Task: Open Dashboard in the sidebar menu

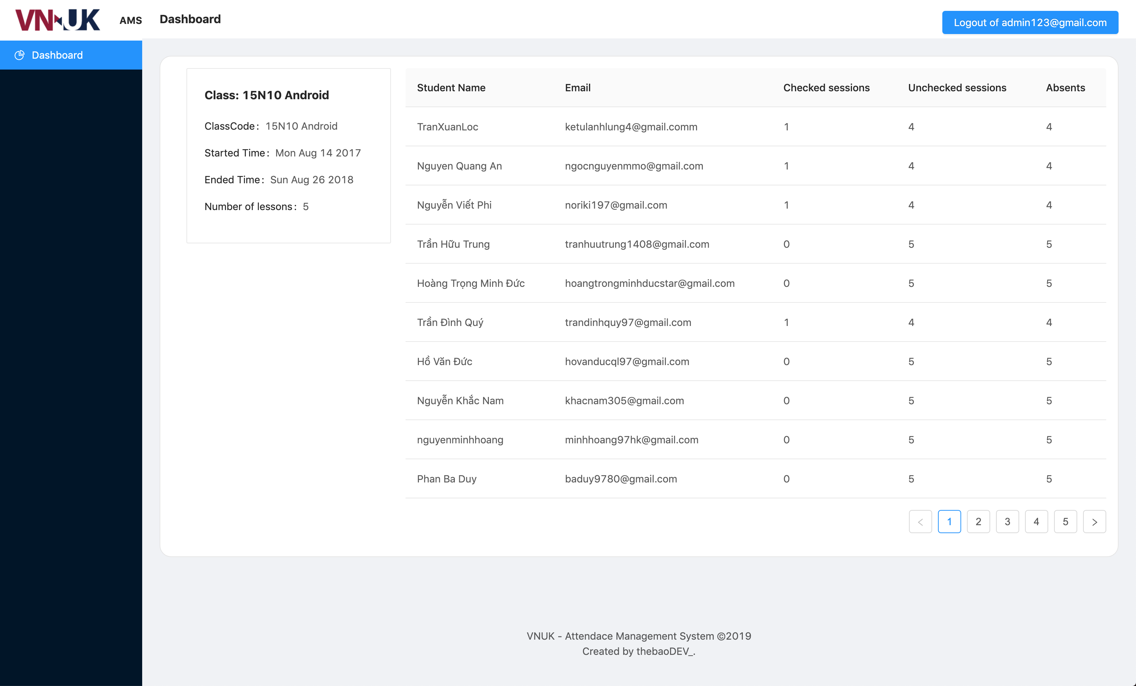Action: tap(57, 55)
